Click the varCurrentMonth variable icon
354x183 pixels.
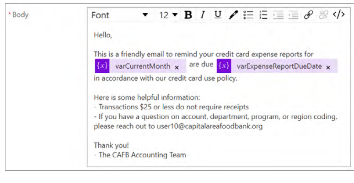tap(102, 66)
